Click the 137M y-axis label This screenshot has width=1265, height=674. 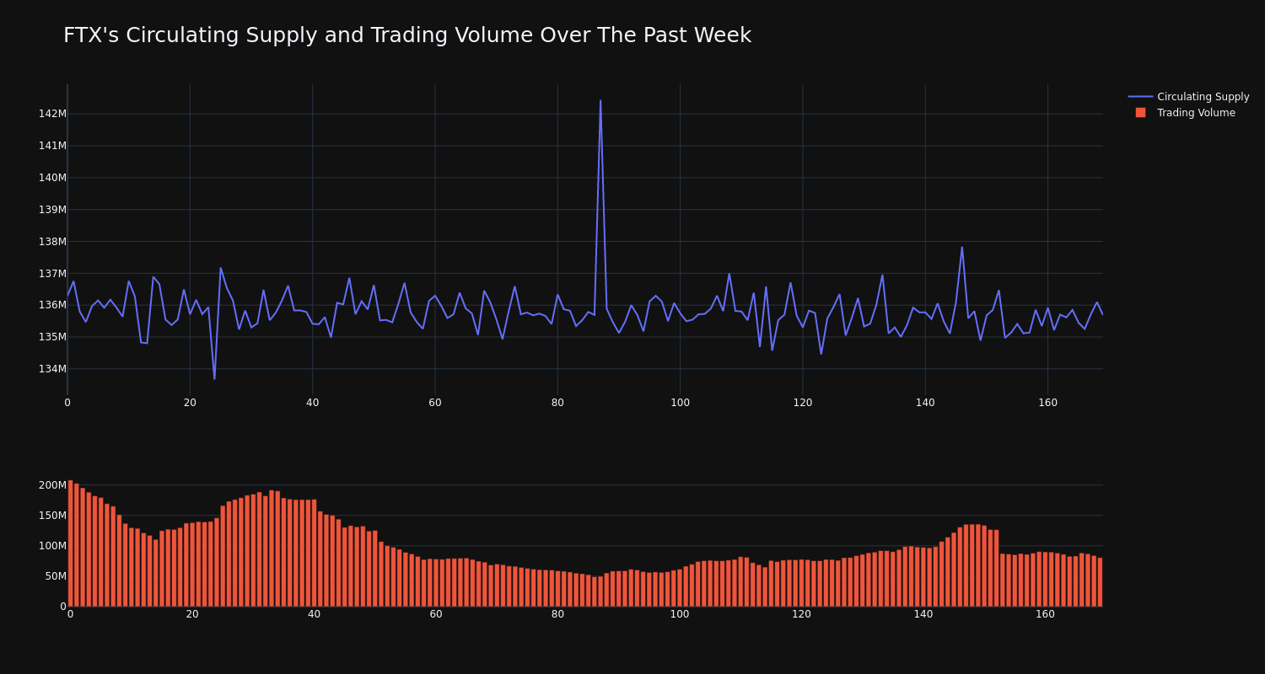click(x=52, y=274)
